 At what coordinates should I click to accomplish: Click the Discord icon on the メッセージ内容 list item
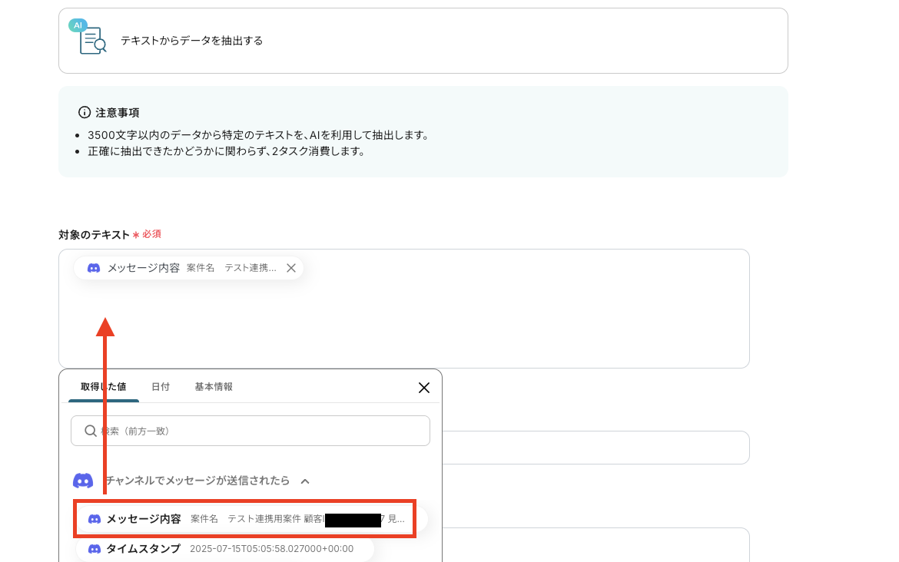point(95,519)
